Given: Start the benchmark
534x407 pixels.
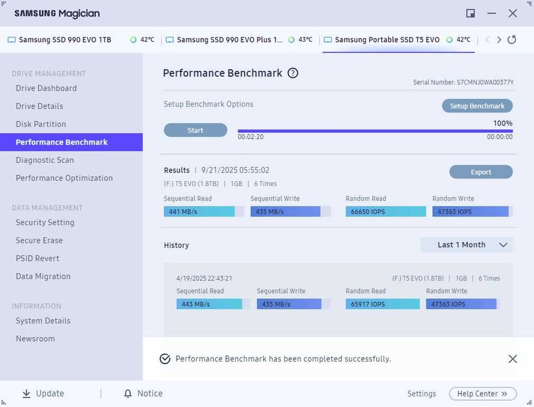Looking at the screenshot, I should 195,130.
